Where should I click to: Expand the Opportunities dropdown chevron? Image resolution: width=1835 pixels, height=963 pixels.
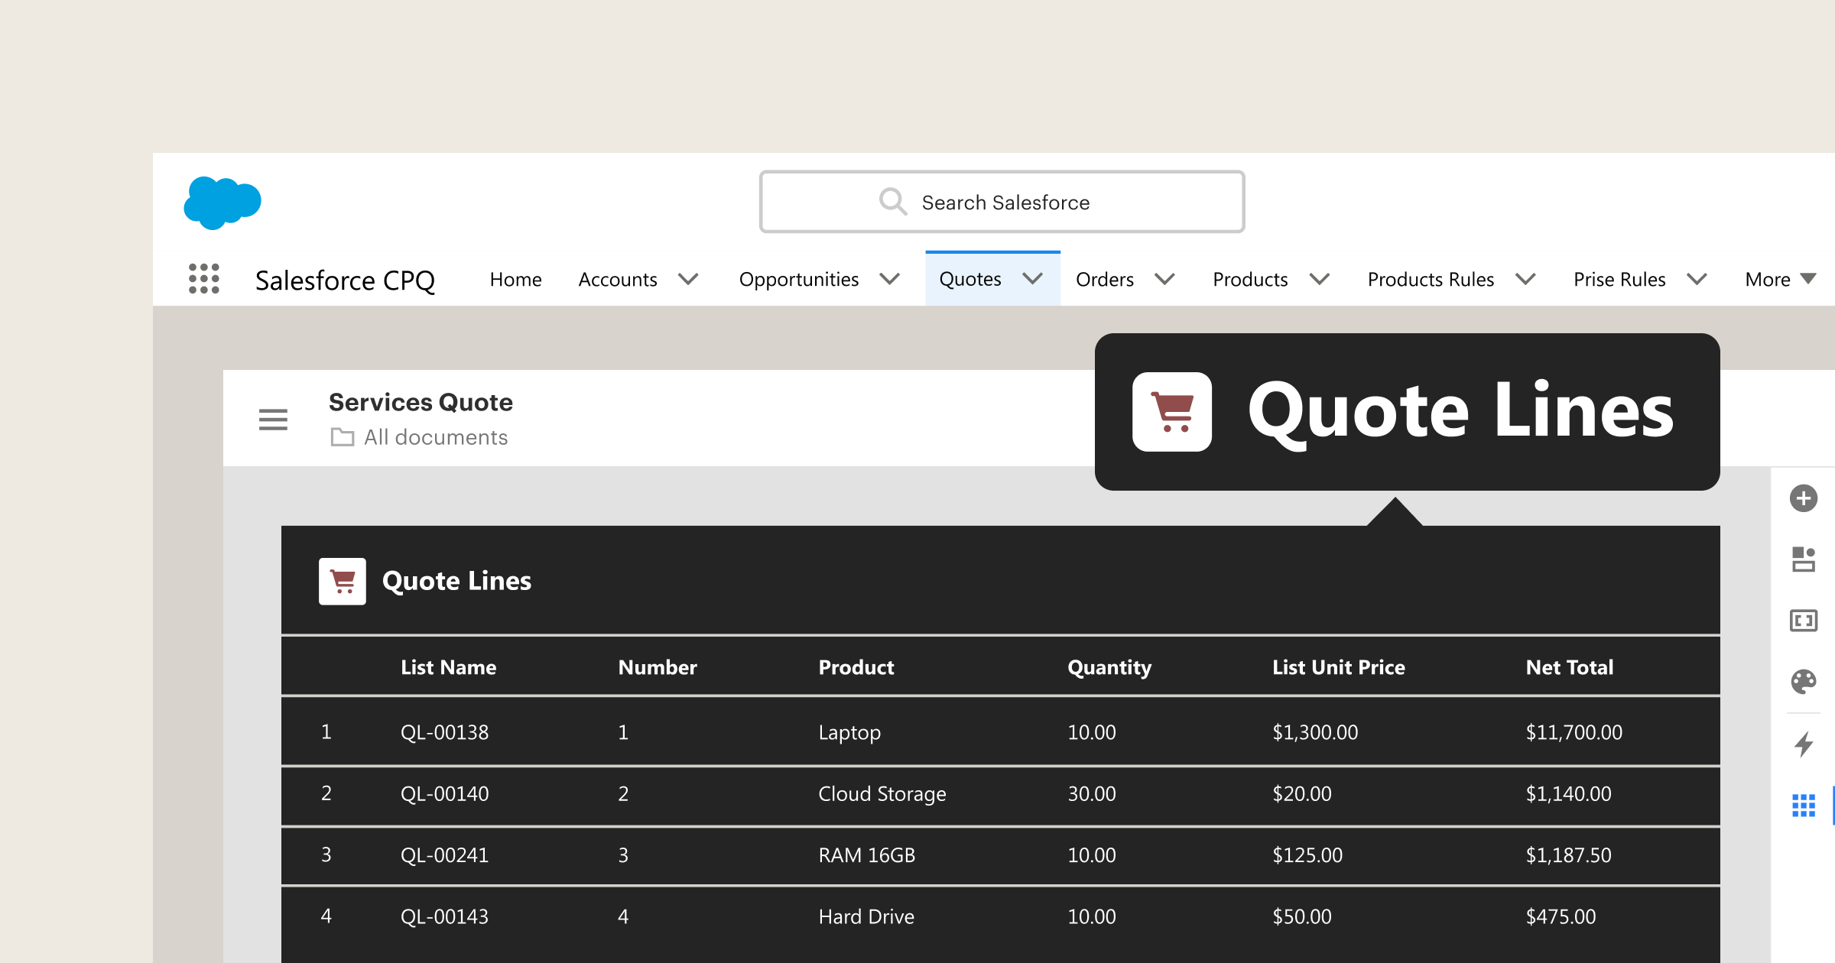coord(889,279)
